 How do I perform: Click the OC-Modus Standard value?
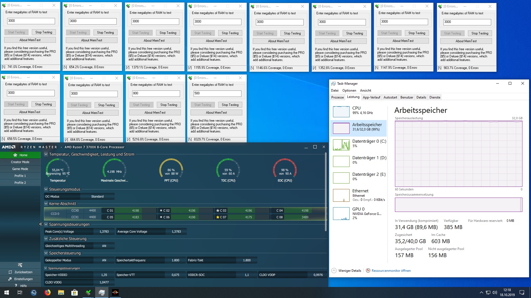click(97, 196)
